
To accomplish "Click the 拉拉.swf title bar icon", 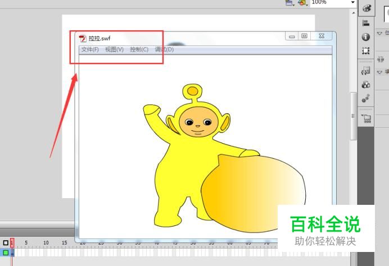I will (x=83, y=38).
